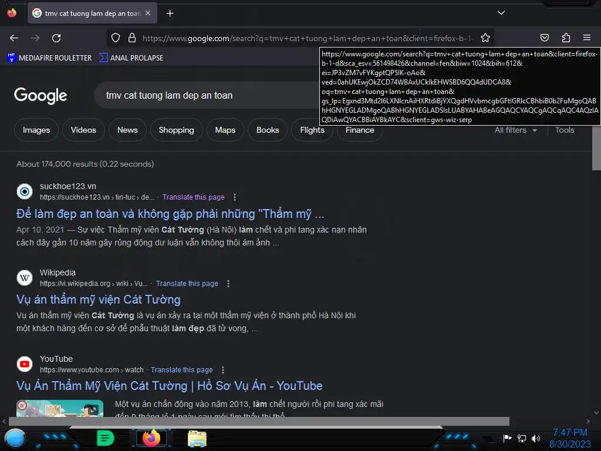The width and height of the screenshot is (601, 451).
Task: Close the 'tmv cat tuong lam dep an toan' tab
Action: click(x=148, y=13)
